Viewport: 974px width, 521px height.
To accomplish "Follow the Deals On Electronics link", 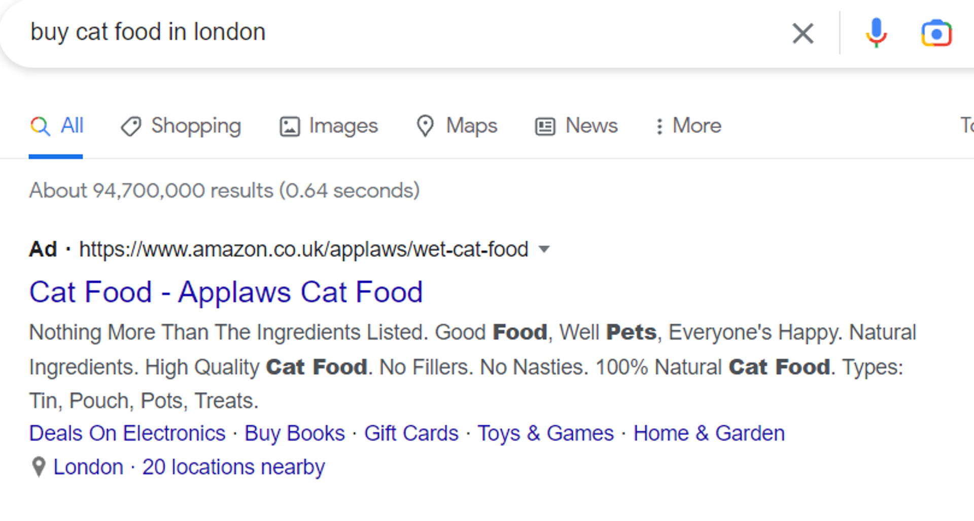I will (127, 433).
